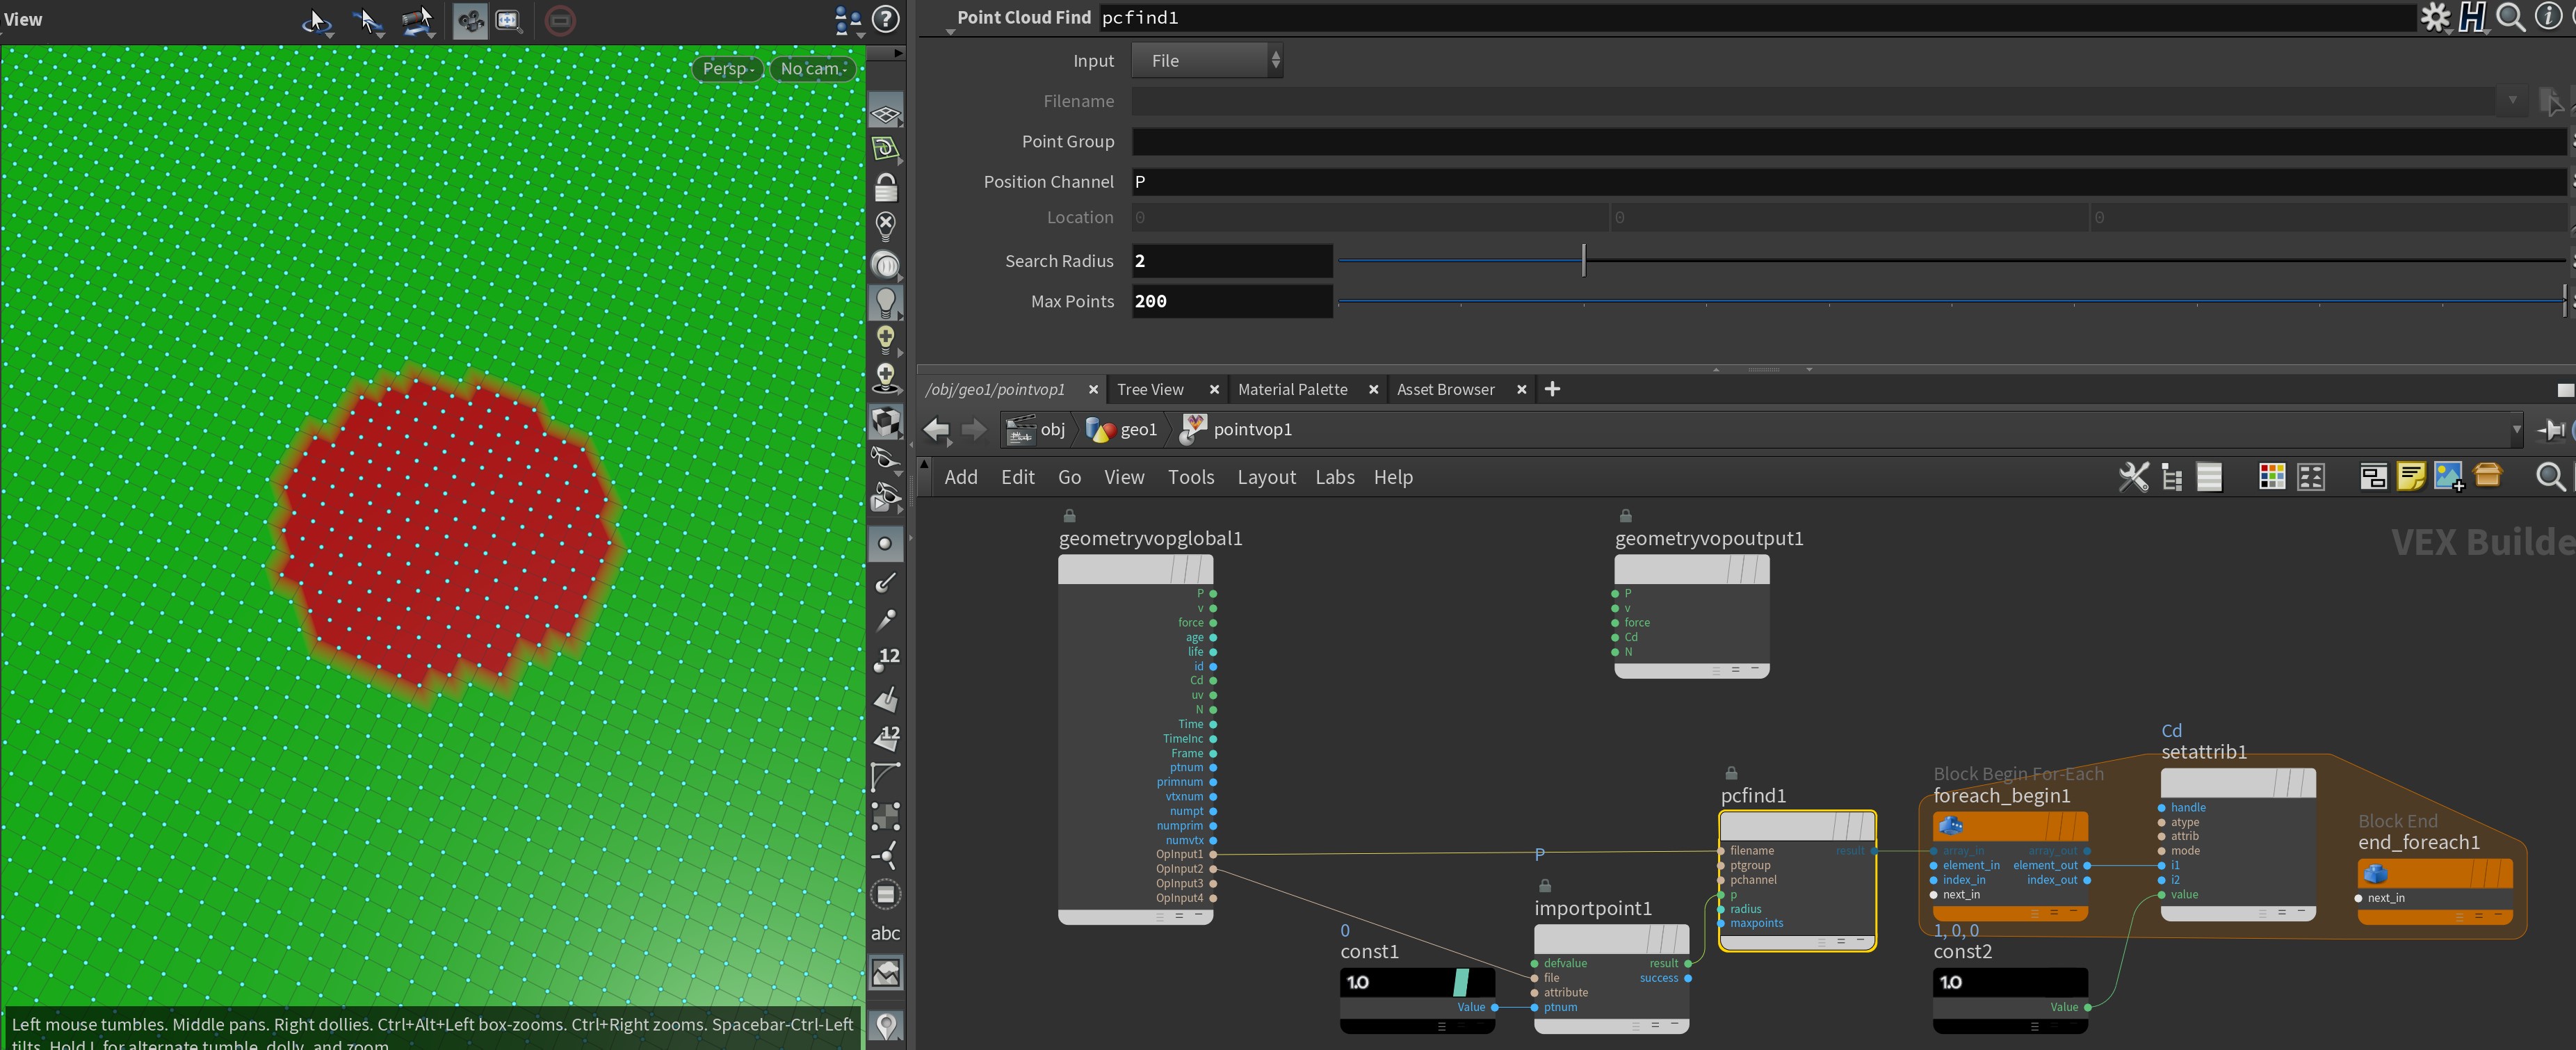Open the No cam camera menu
Screen dimensions: 2576x1050
click(813, 68)
